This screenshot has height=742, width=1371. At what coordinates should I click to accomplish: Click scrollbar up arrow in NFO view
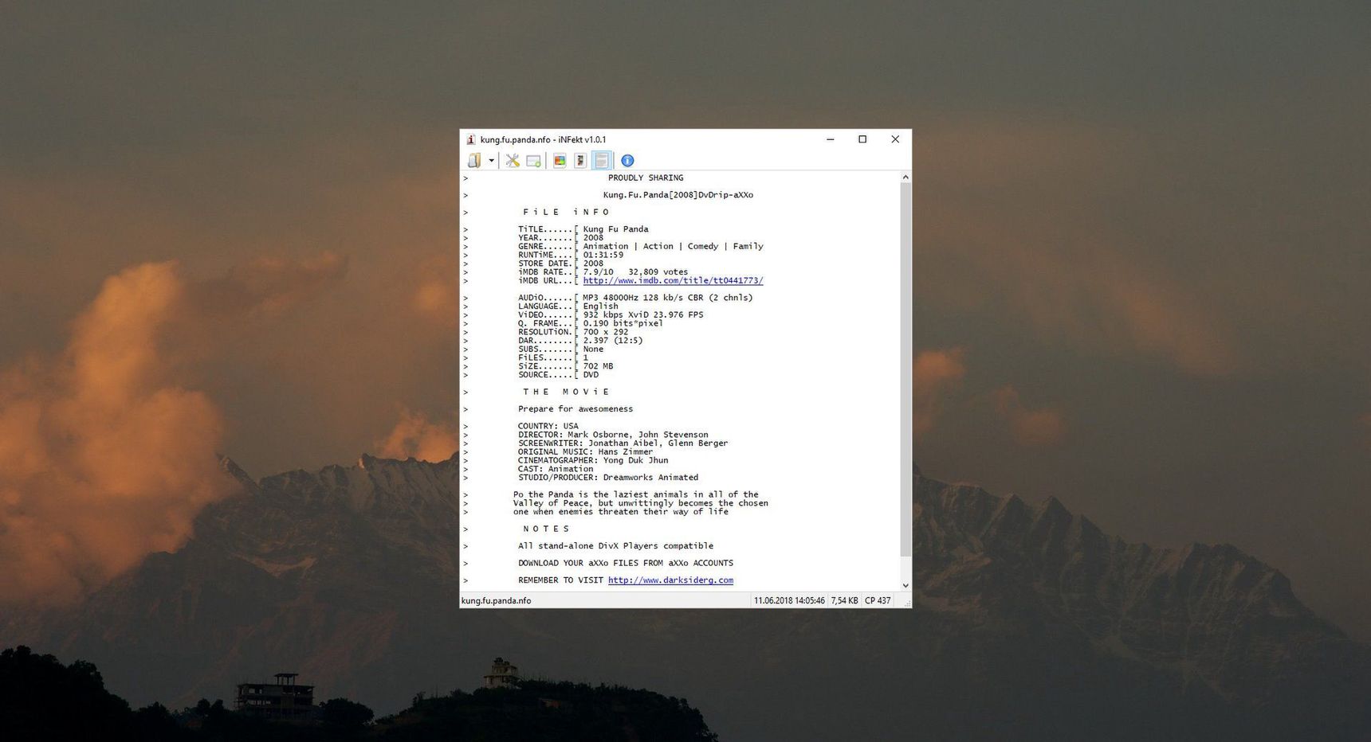tap(905, 177)
